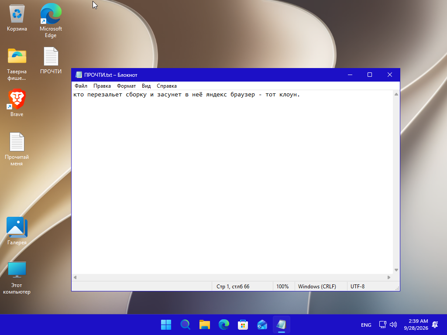The height and width of the screenshot is (335, 447).
Task: Open taskbar Search magnifier
Action: point(185,325)
